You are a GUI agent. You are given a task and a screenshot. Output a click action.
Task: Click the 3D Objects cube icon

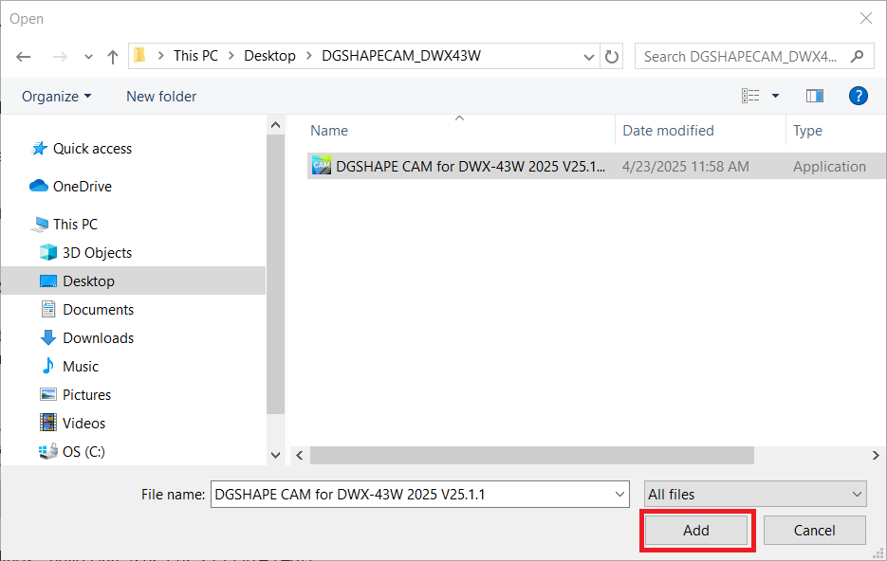(48, 252)
